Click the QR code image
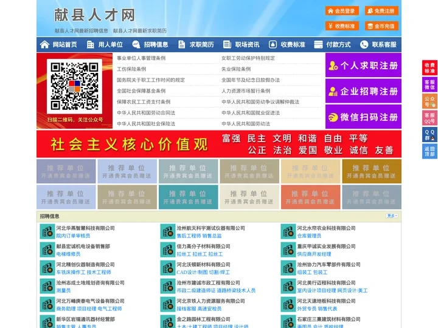438x328 pixels. pyautogui.click(x=74, y=86)
